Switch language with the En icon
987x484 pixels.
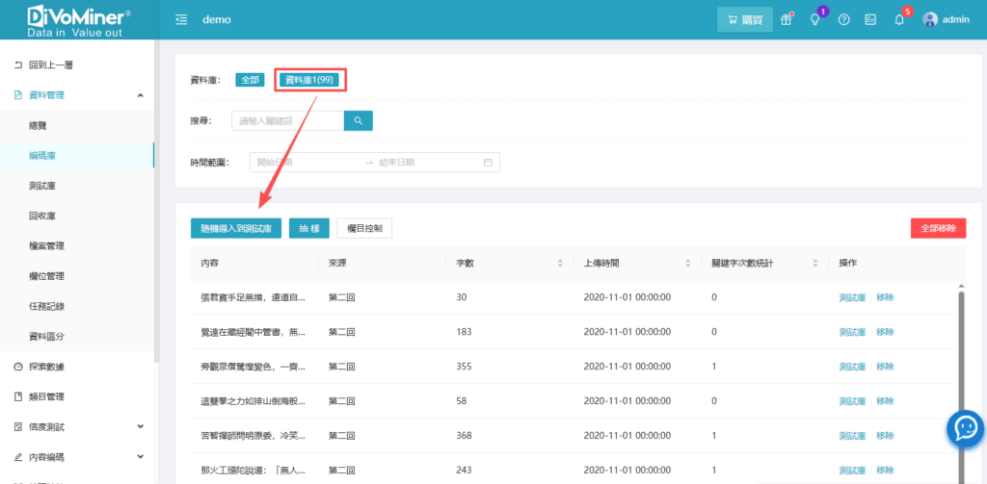pos(870,20)
